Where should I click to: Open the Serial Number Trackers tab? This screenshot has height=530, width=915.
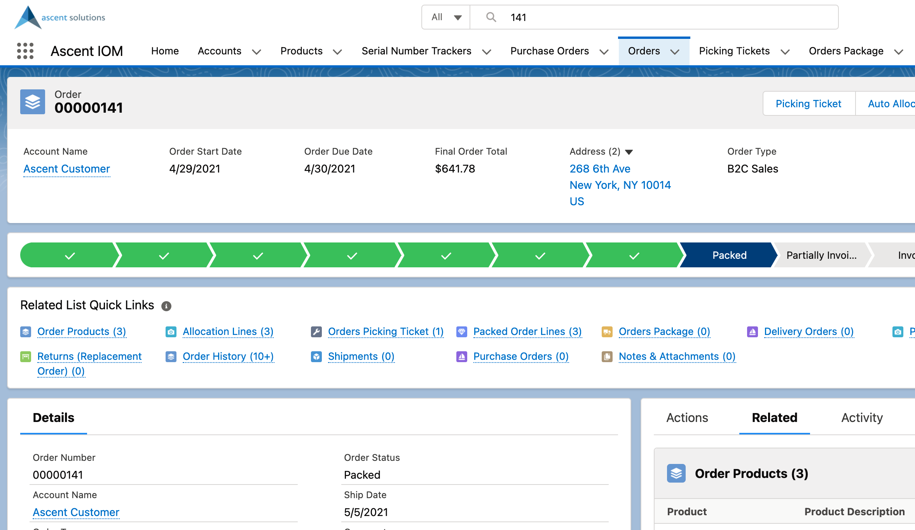click(x=416, y=51)
